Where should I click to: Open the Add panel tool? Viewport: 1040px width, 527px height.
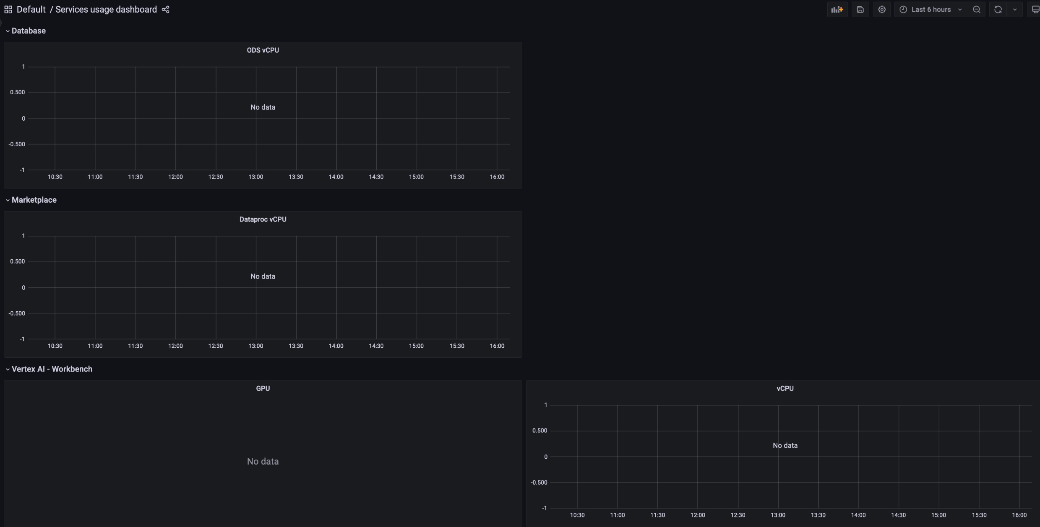[x=837, y=9]
